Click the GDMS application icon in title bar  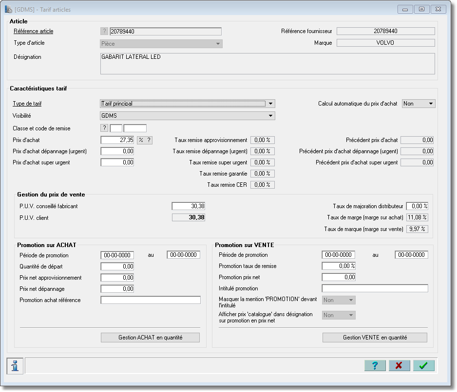8,9
